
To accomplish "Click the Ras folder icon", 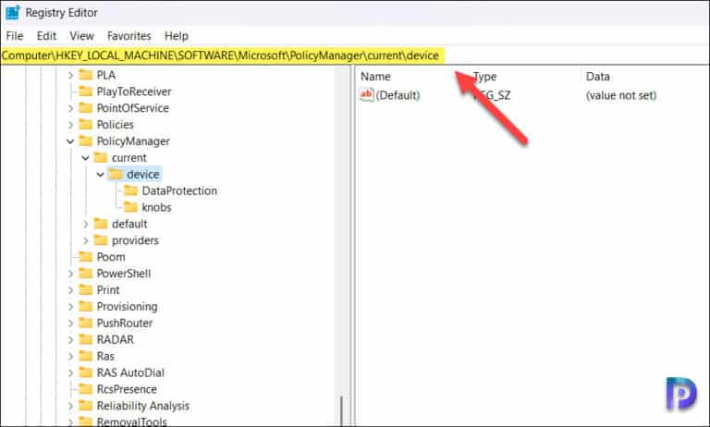I will click(86, 356).
